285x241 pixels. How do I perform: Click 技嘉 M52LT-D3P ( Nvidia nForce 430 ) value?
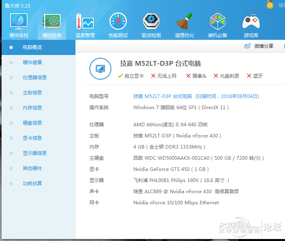(177, 136)
